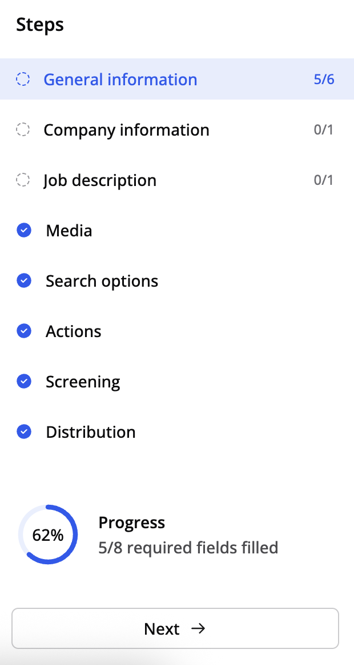Jump to the Distribution step
Screen dimensions: 354x665
pos(91,432)
